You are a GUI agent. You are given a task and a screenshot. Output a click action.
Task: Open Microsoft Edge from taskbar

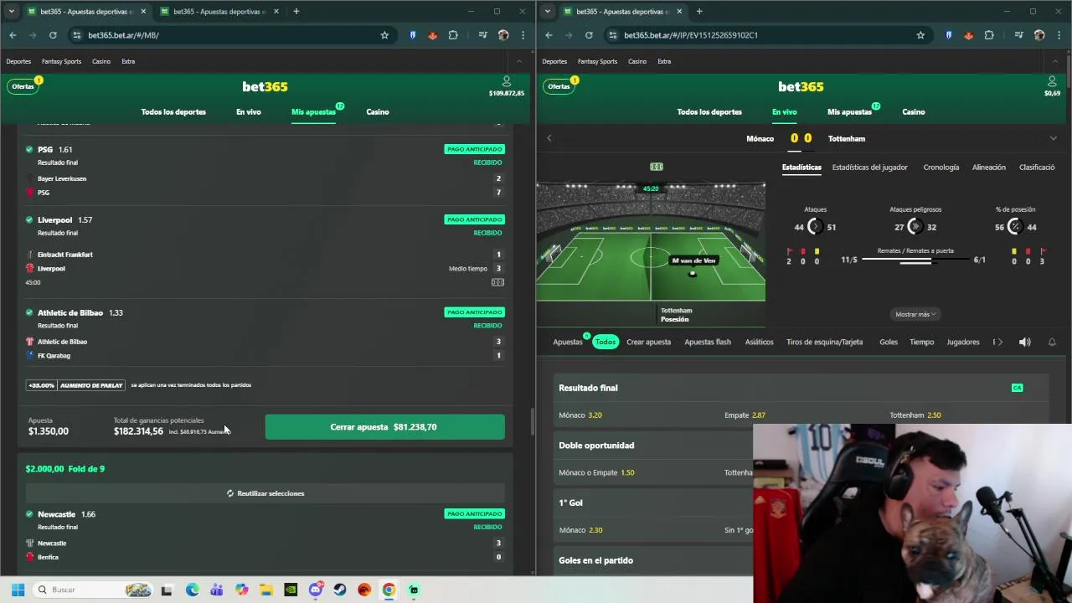pos(192,590)
